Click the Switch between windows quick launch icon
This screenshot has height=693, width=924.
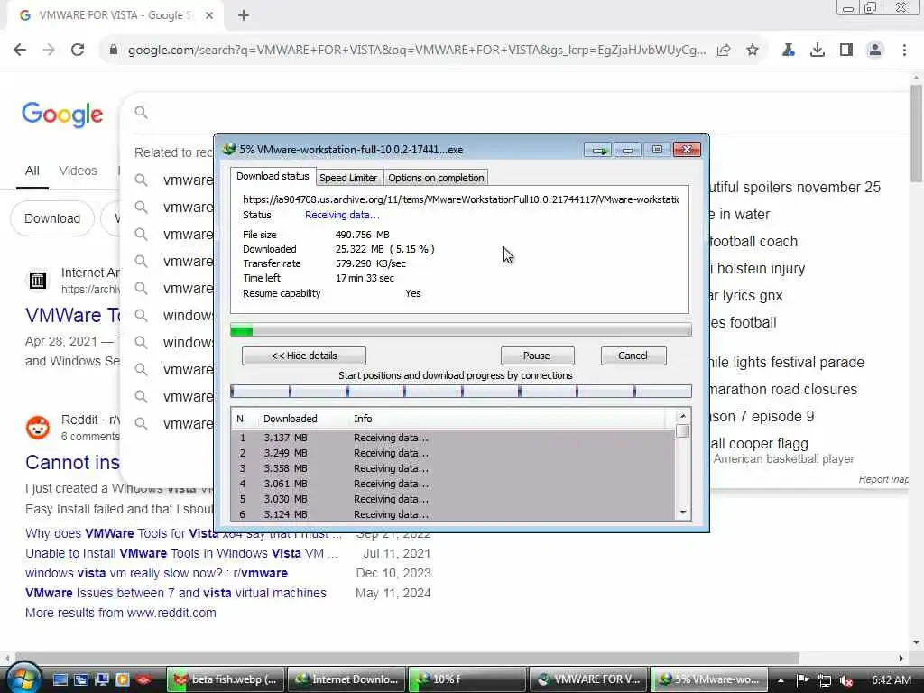pos(80,679)
